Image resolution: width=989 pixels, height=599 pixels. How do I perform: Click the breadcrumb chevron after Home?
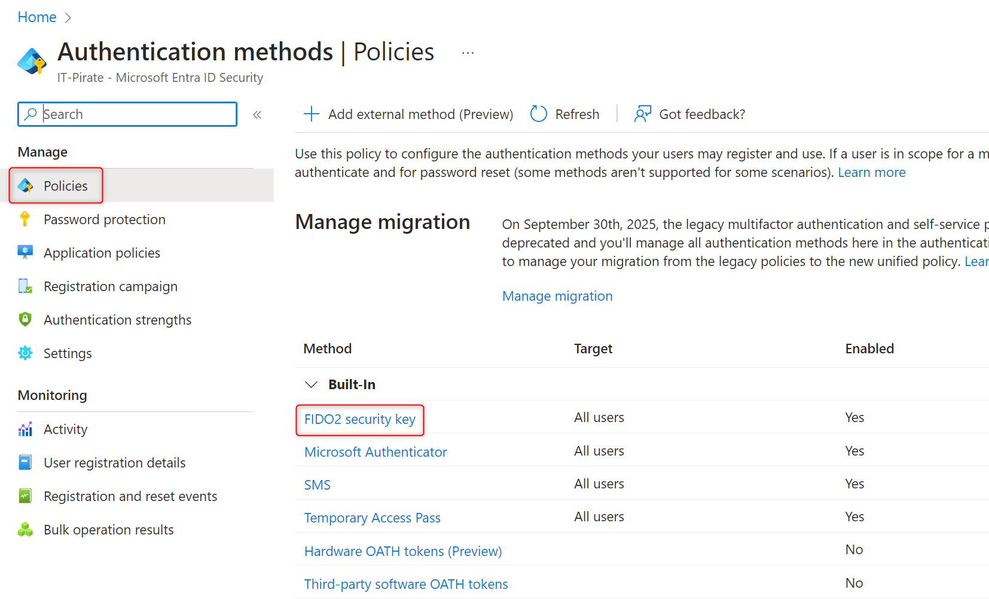point(68,18)
